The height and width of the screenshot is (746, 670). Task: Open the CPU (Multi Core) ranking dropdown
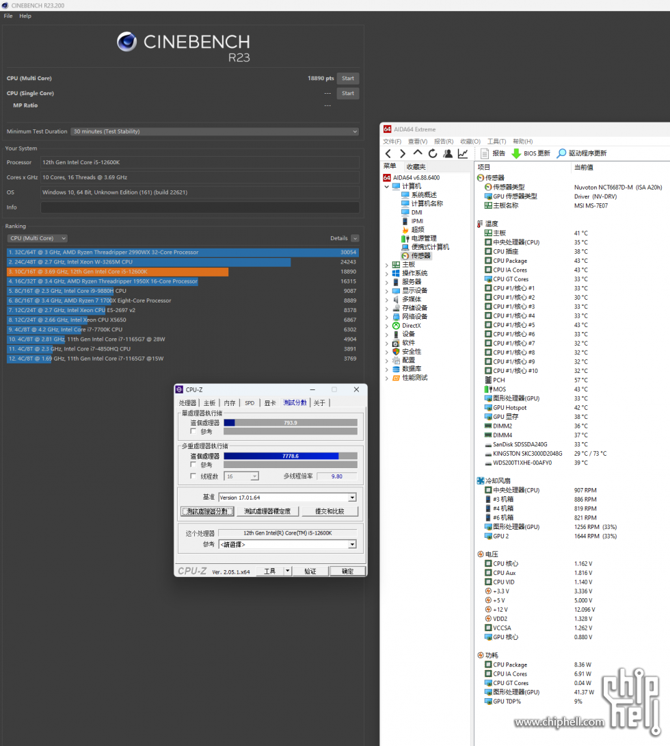pyautogui.click(x=37, y=238)
